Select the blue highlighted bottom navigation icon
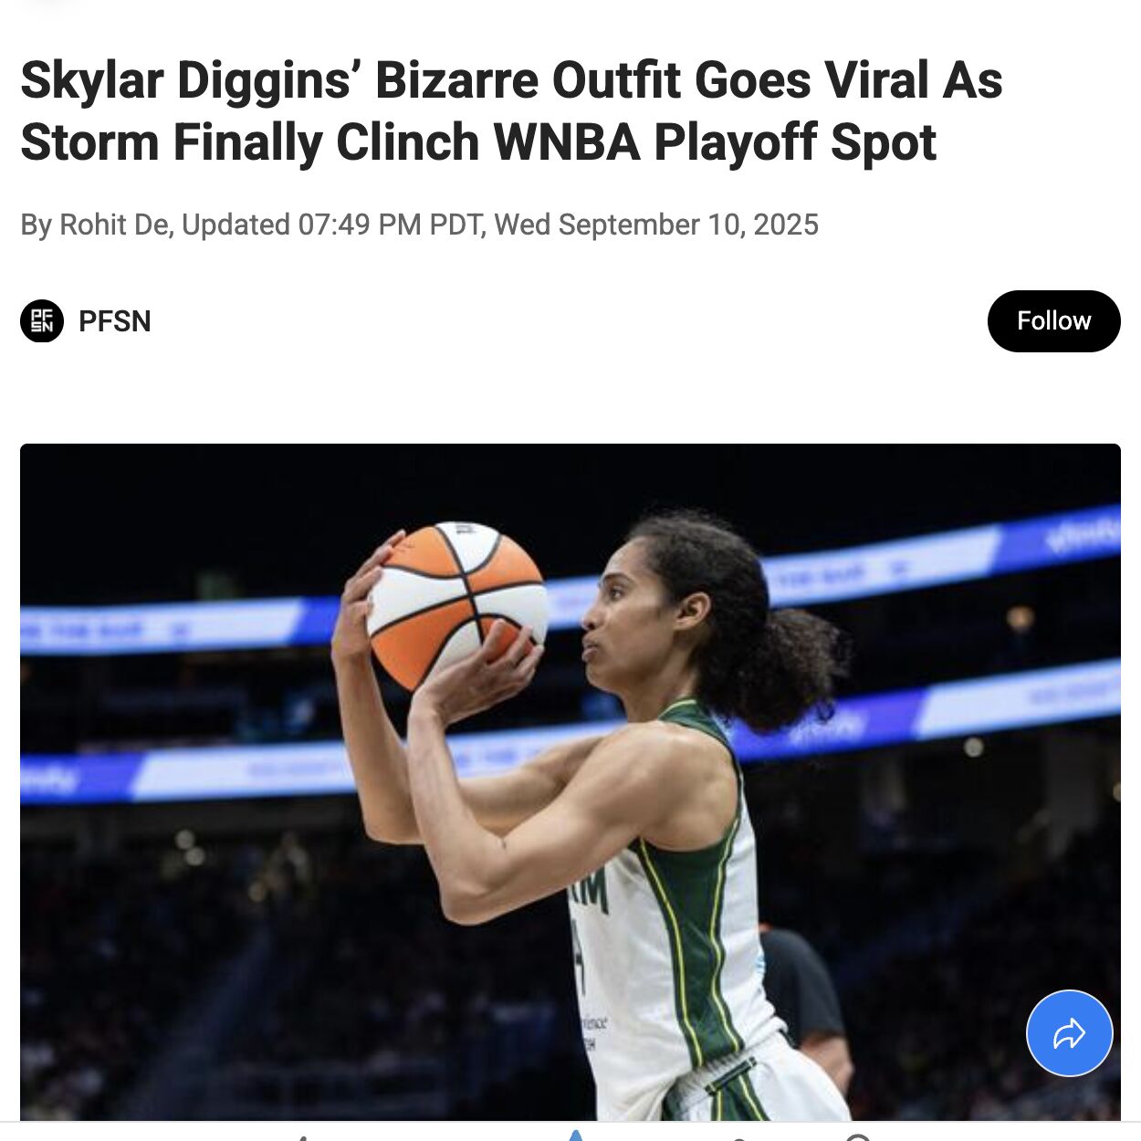Viewport: 1141px width, 1141px height. 575,1135
